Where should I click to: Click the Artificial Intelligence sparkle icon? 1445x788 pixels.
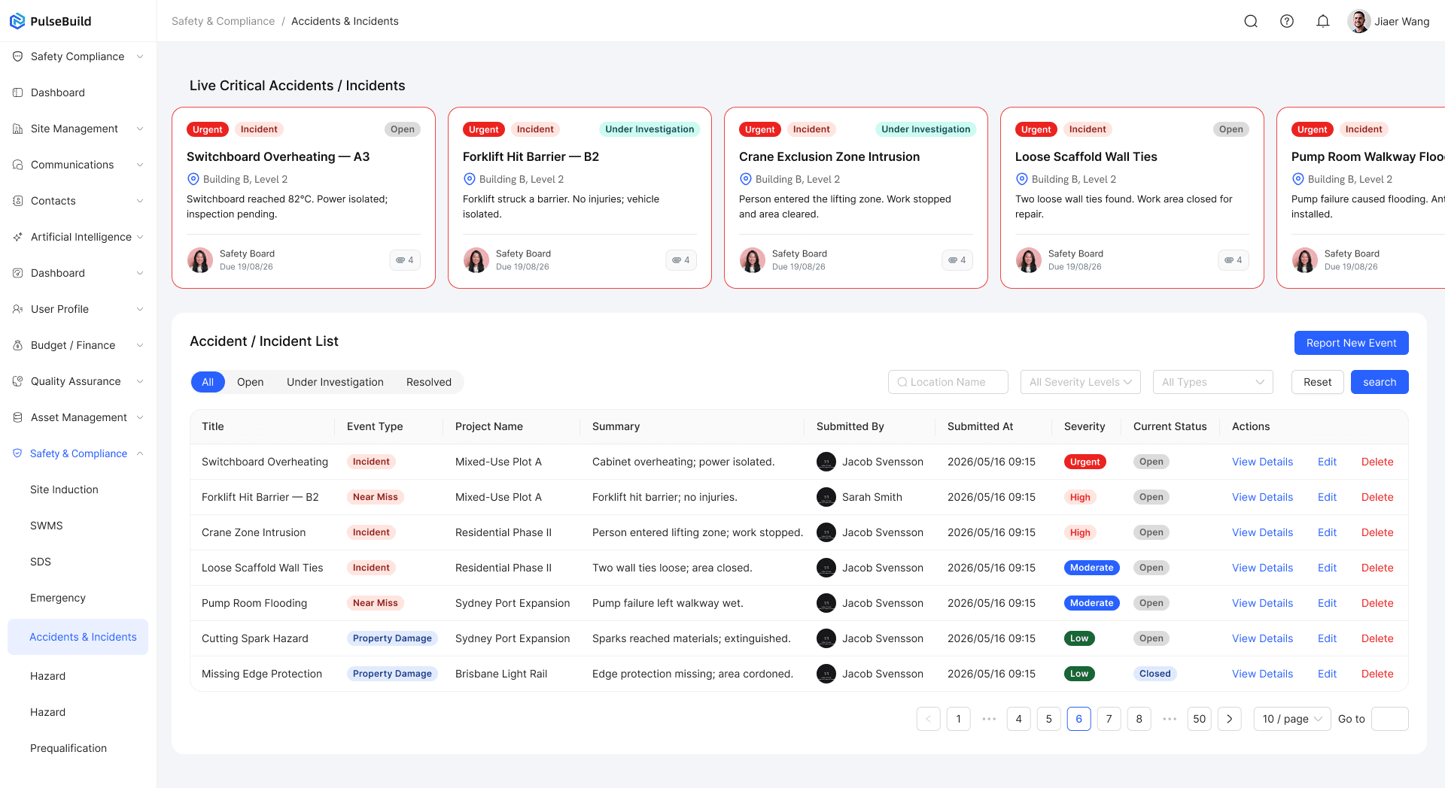click(x=18, y=237)
